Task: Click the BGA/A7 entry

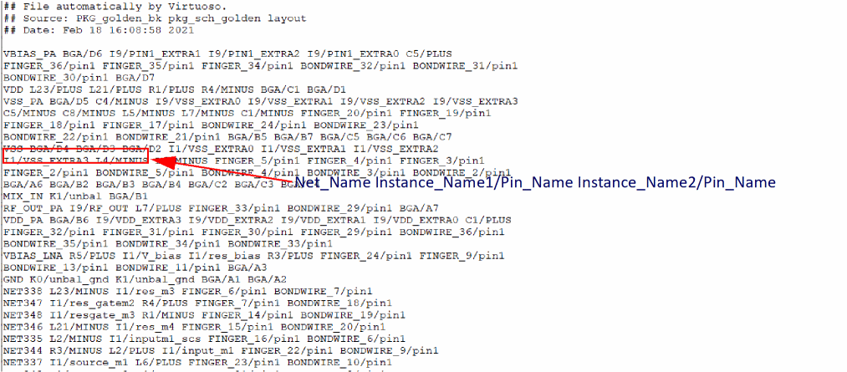Action: 419,208
